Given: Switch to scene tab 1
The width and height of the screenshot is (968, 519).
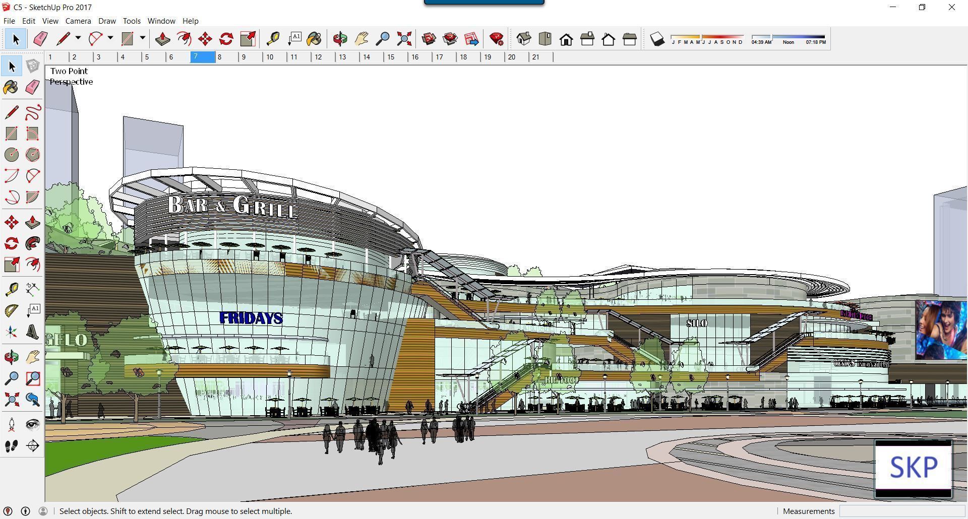Looking at the screenshot, I should (57, 57).
